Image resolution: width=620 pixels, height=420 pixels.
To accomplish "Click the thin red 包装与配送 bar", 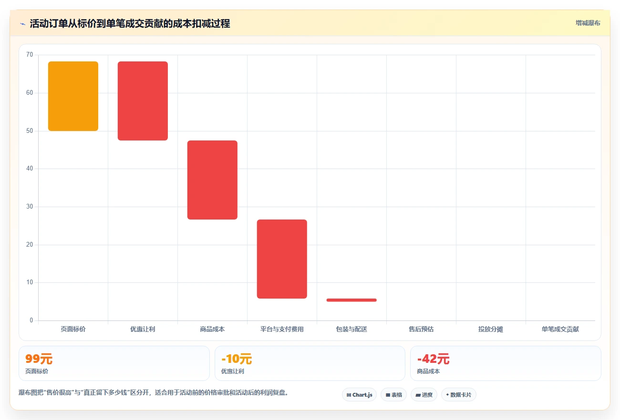I will (x=351, y=300).
